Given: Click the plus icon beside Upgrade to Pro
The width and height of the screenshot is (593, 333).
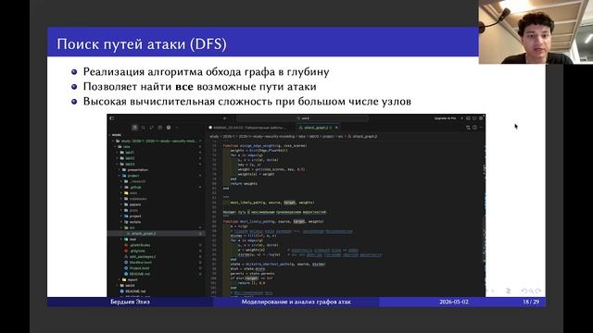Looking at the screenshot, I should click(461, 118).
